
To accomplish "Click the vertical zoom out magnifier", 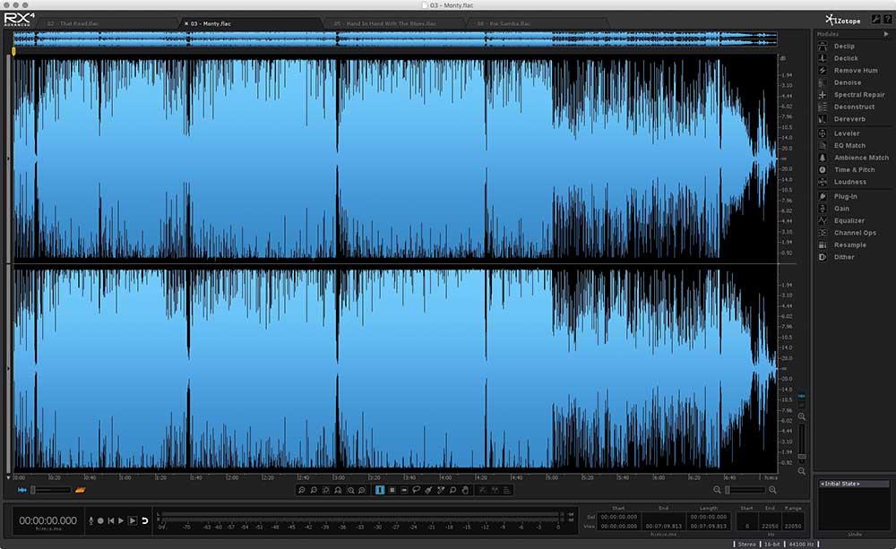I will pos(802,471).
